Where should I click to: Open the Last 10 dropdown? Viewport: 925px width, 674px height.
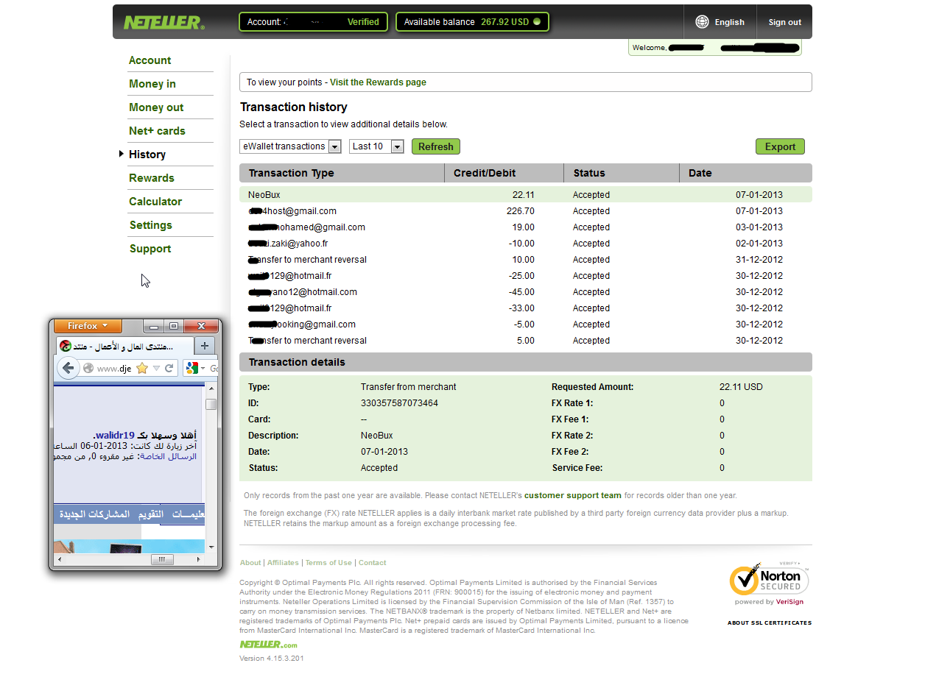point(376,146)
